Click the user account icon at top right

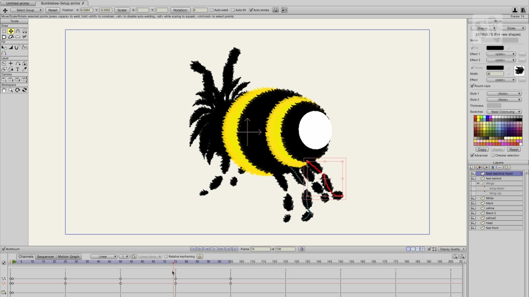coord(515,10)
